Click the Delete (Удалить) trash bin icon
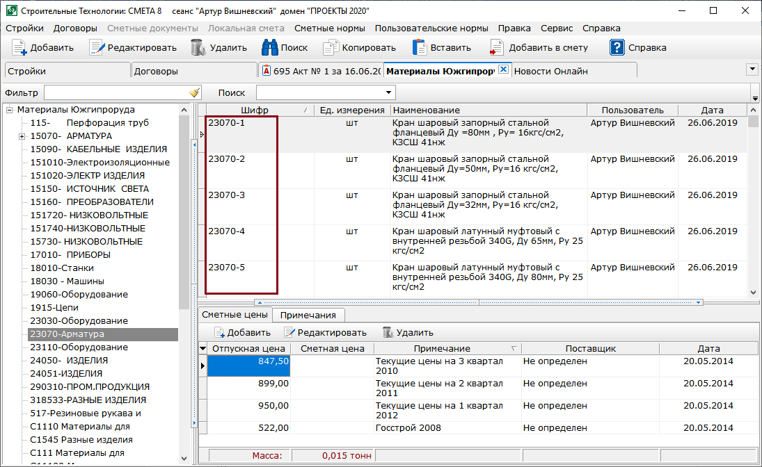This screenshot has height=467, width=762. (198, 48)
